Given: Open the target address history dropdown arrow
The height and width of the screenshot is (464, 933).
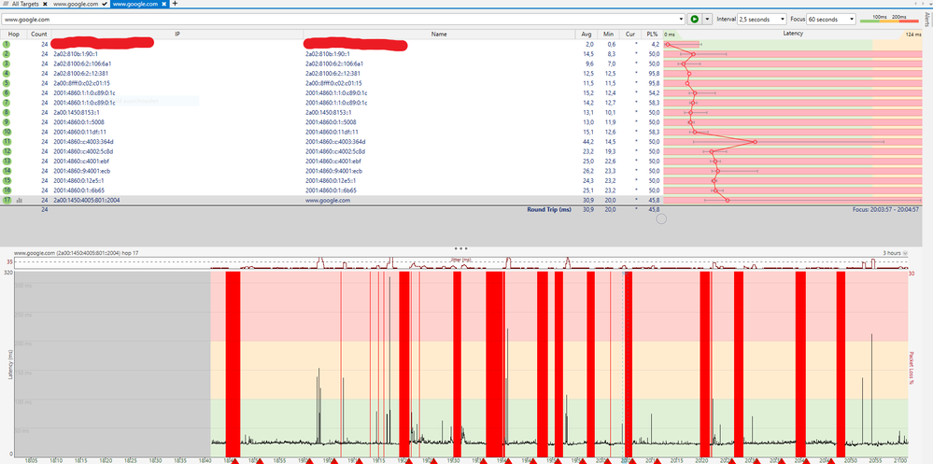Looking at the screenshot, I should pos(680,19).
